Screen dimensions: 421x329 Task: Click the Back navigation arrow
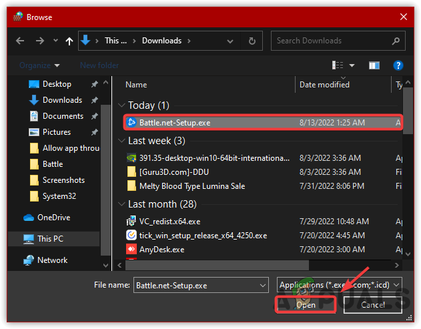pyautogui.click(x=21, y=41)
